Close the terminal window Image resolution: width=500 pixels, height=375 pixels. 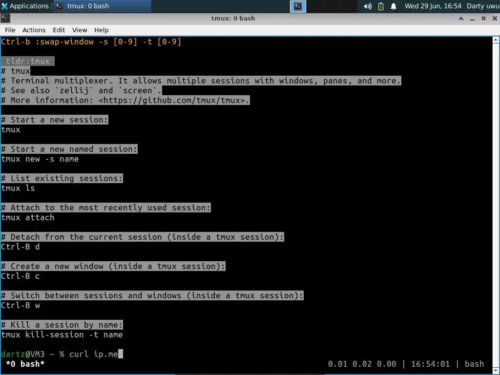[495, 19]
